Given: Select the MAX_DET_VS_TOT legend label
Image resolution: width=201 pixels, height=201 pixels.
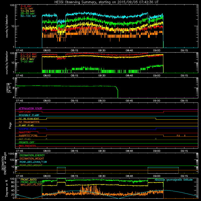Looking at the screenshot, I should point(31,185).
